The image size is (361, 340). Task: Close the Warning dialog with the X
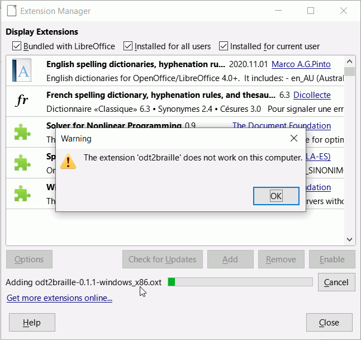pos(294,138)
